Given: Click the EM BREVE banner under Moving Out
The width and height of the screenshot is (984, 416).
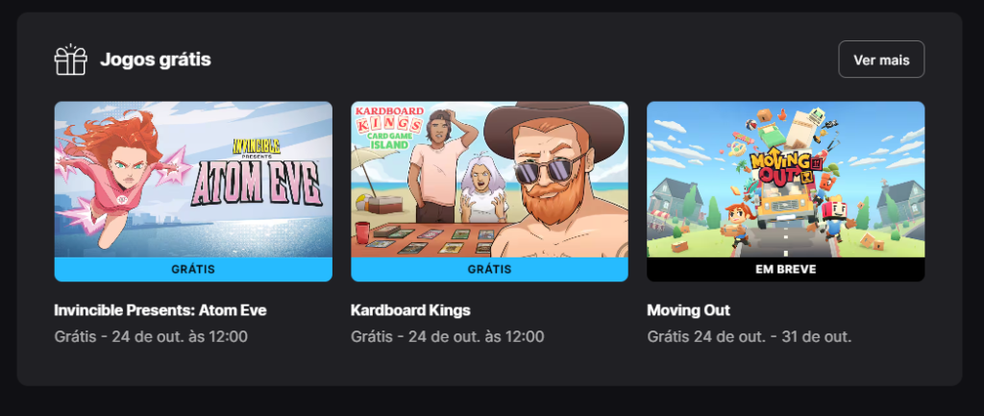Looking at the screenshot, I should click(786, 269).
